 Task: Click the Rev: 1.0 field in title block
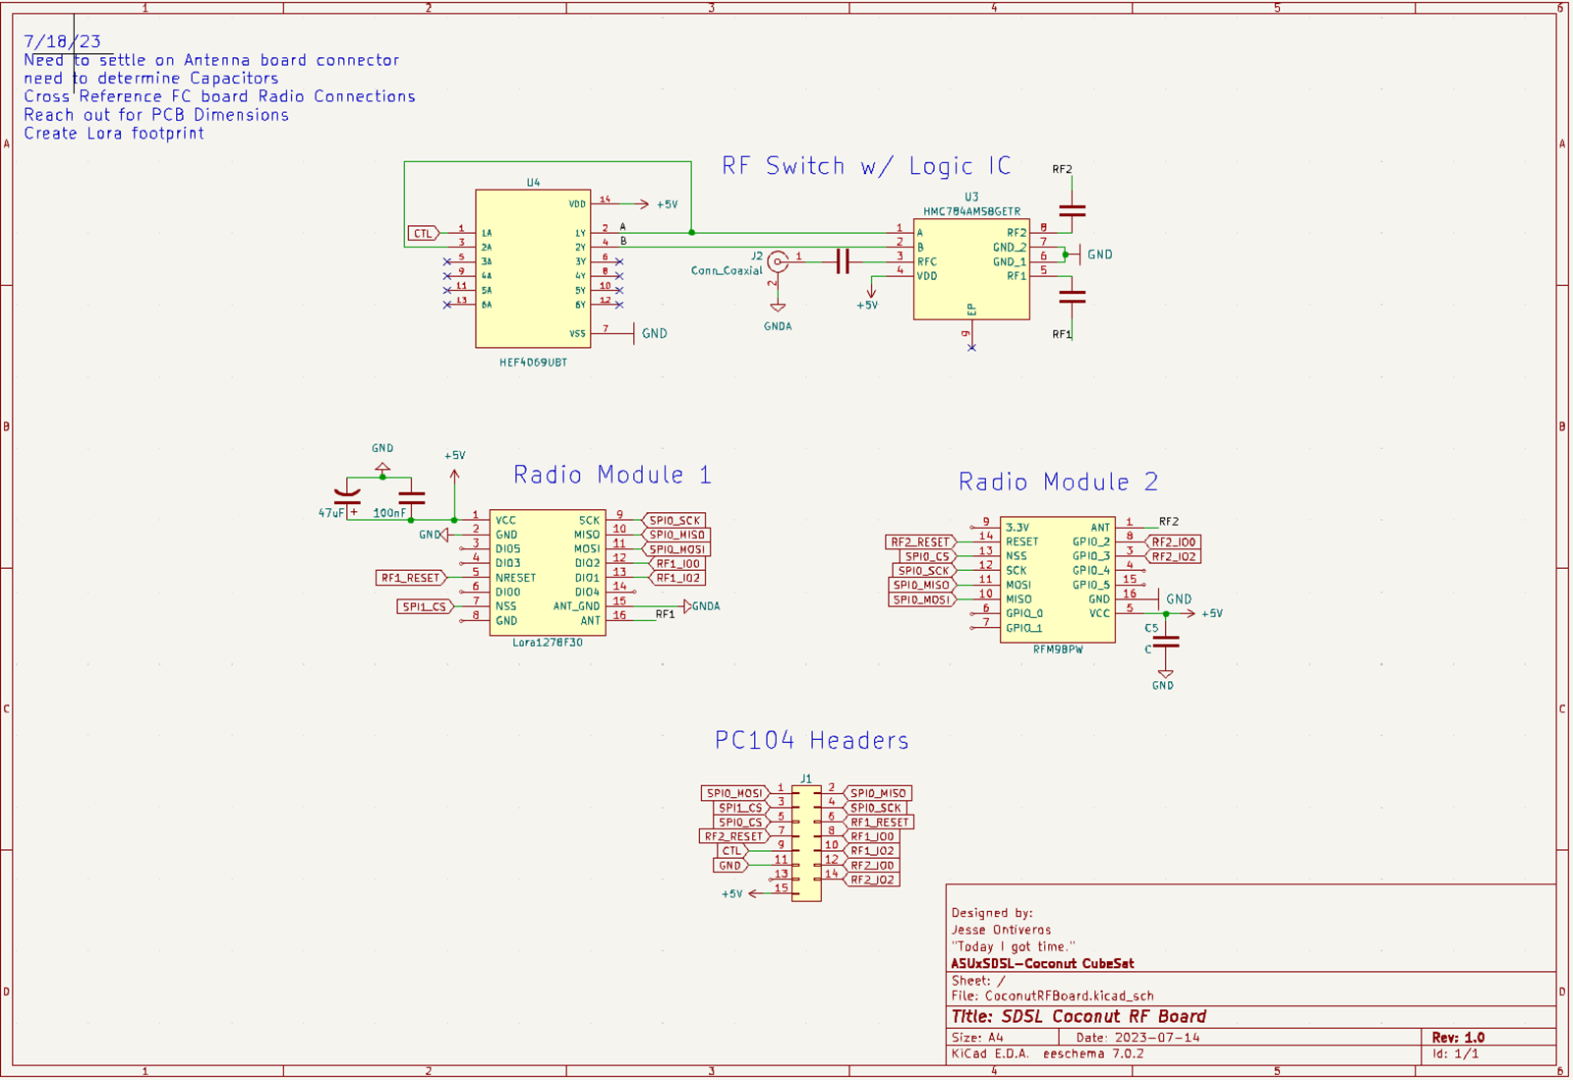pos(1457,1037)
